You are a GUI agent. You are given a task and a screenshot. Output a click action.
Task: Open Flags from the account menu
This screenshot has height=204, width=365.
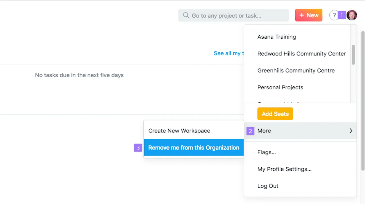tap(266, 152)
